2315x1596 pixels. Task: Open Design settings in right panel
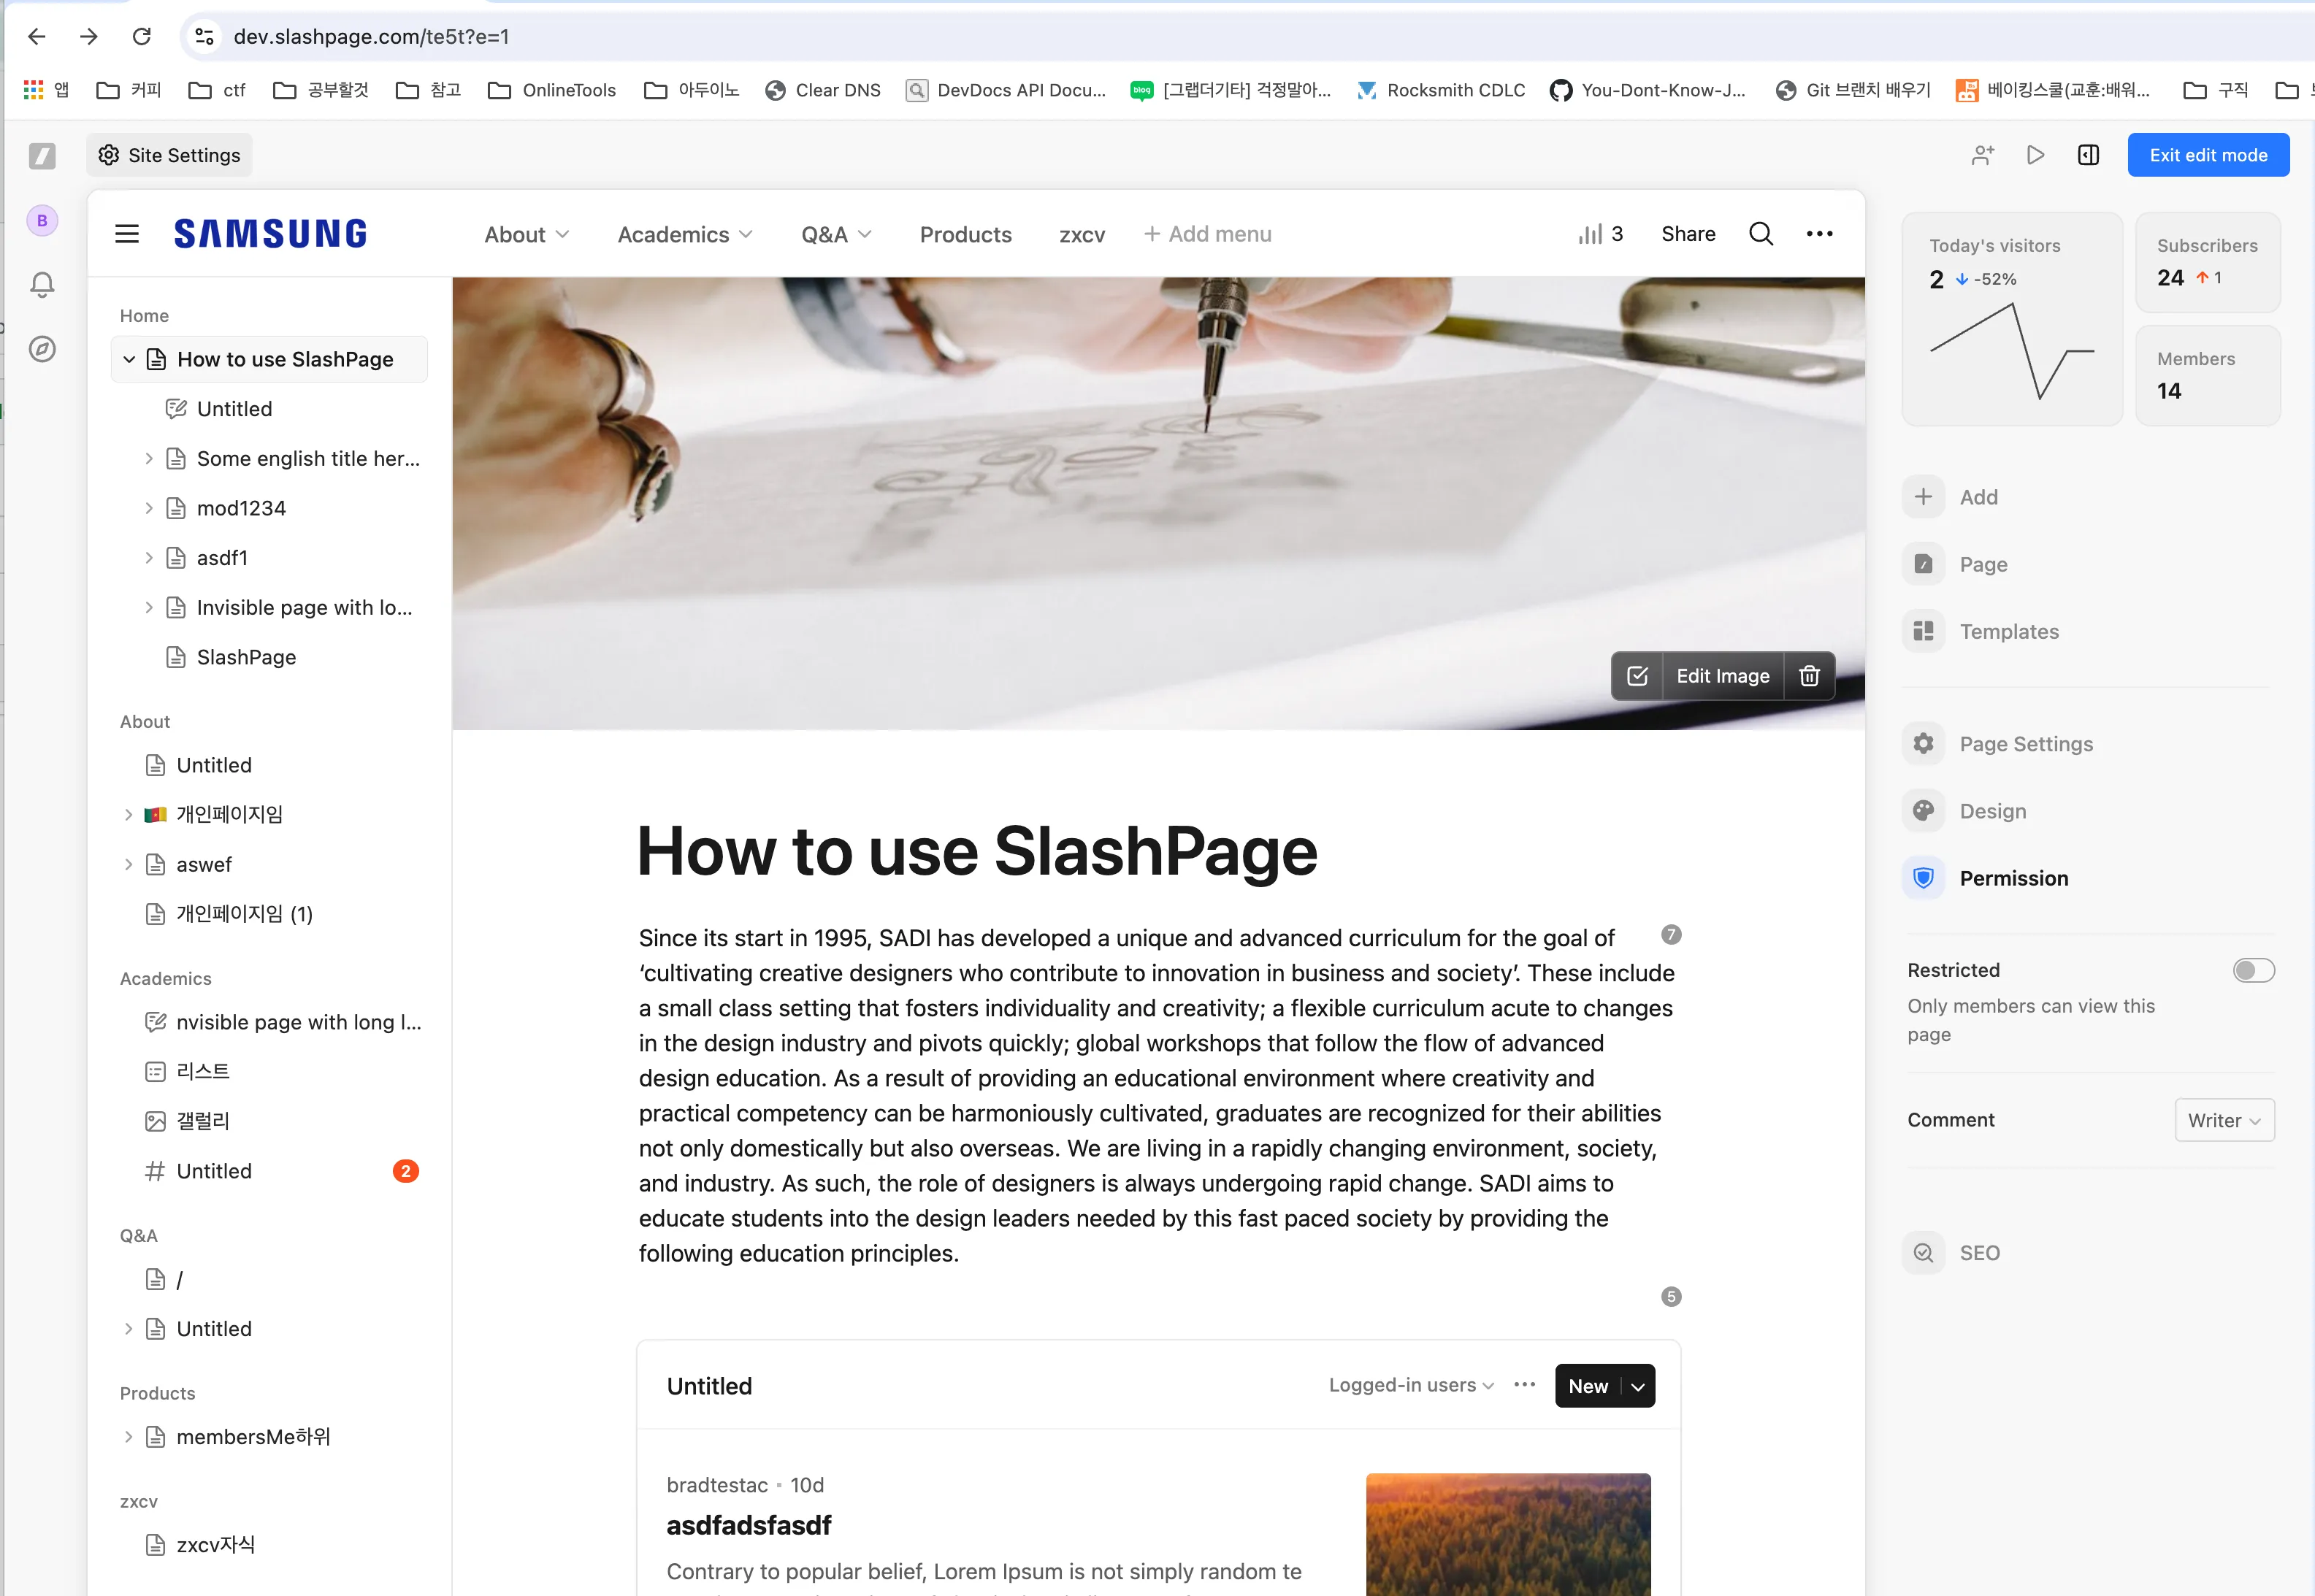[1992, 811]
